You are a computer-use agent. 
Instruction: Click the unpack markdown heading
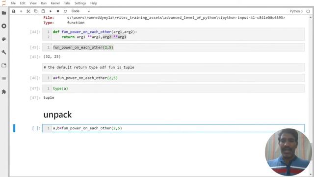click(57, 115)
